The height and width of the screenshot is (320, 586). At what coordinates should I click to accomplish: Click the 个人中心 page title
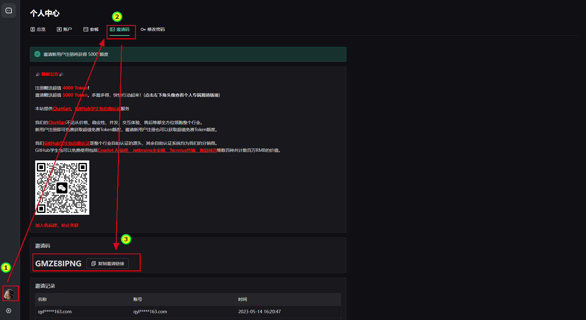click(x=45, y=13)
